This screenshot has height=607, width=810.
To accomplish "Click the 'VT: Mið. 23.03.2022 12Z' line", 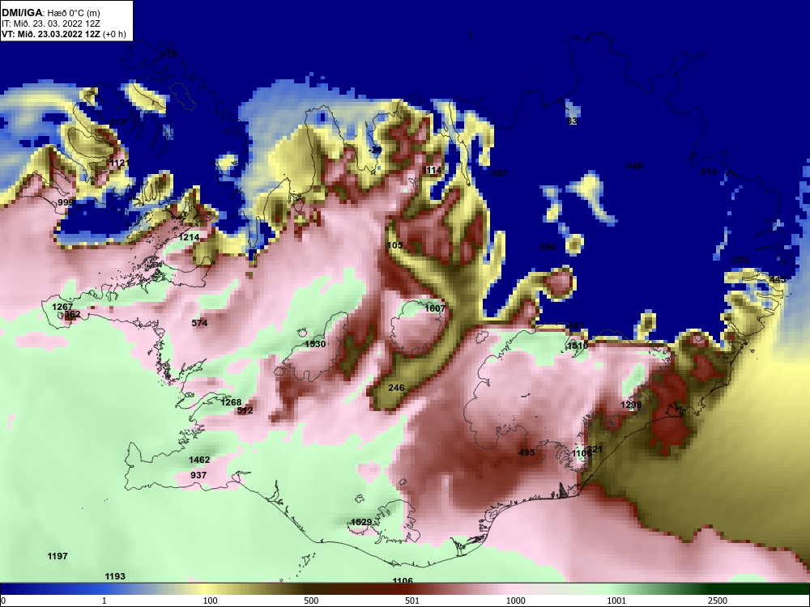I will pos(52,34).
